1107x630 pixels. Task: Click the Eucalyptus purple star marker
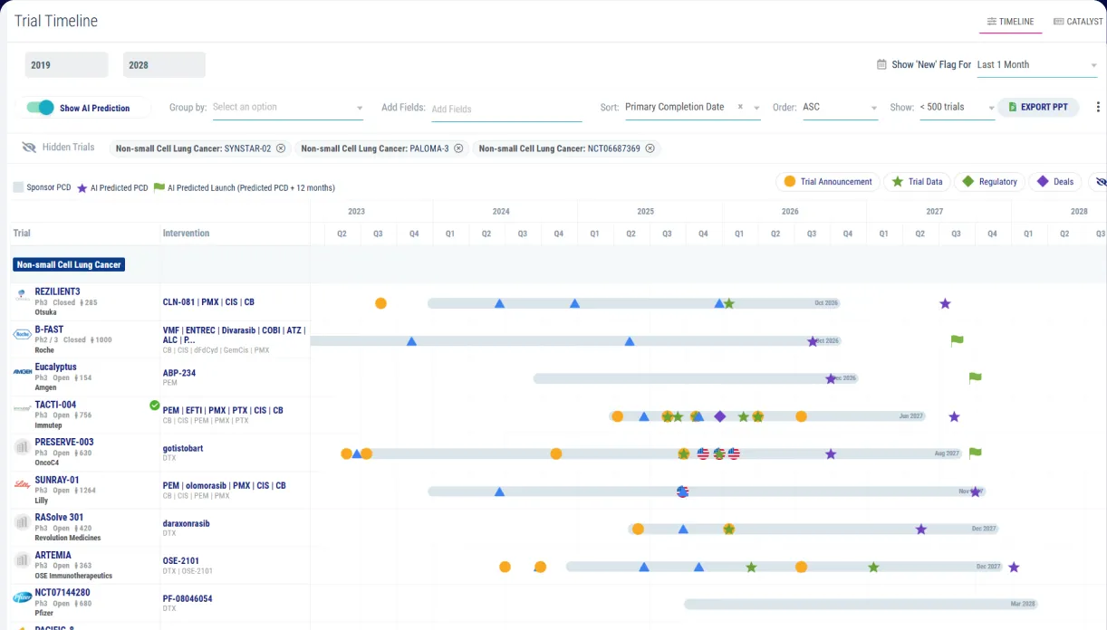coord(831,378)
